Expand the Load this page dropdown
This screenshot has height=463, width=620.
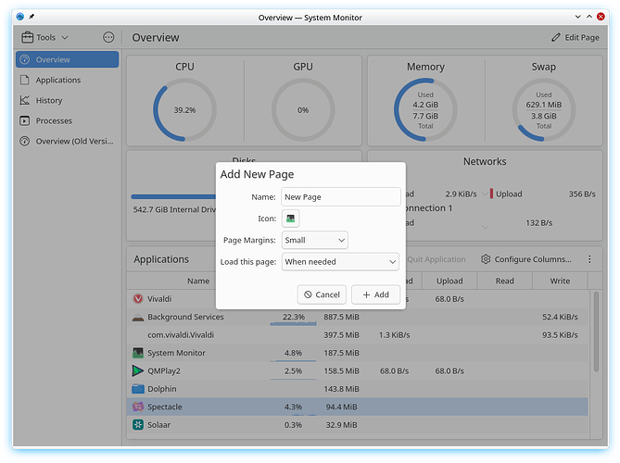(340, 262)
